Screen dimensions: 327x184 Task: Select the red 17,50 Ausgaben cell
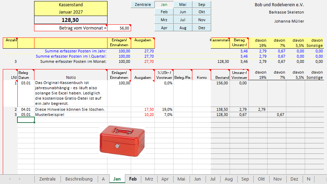143,109
